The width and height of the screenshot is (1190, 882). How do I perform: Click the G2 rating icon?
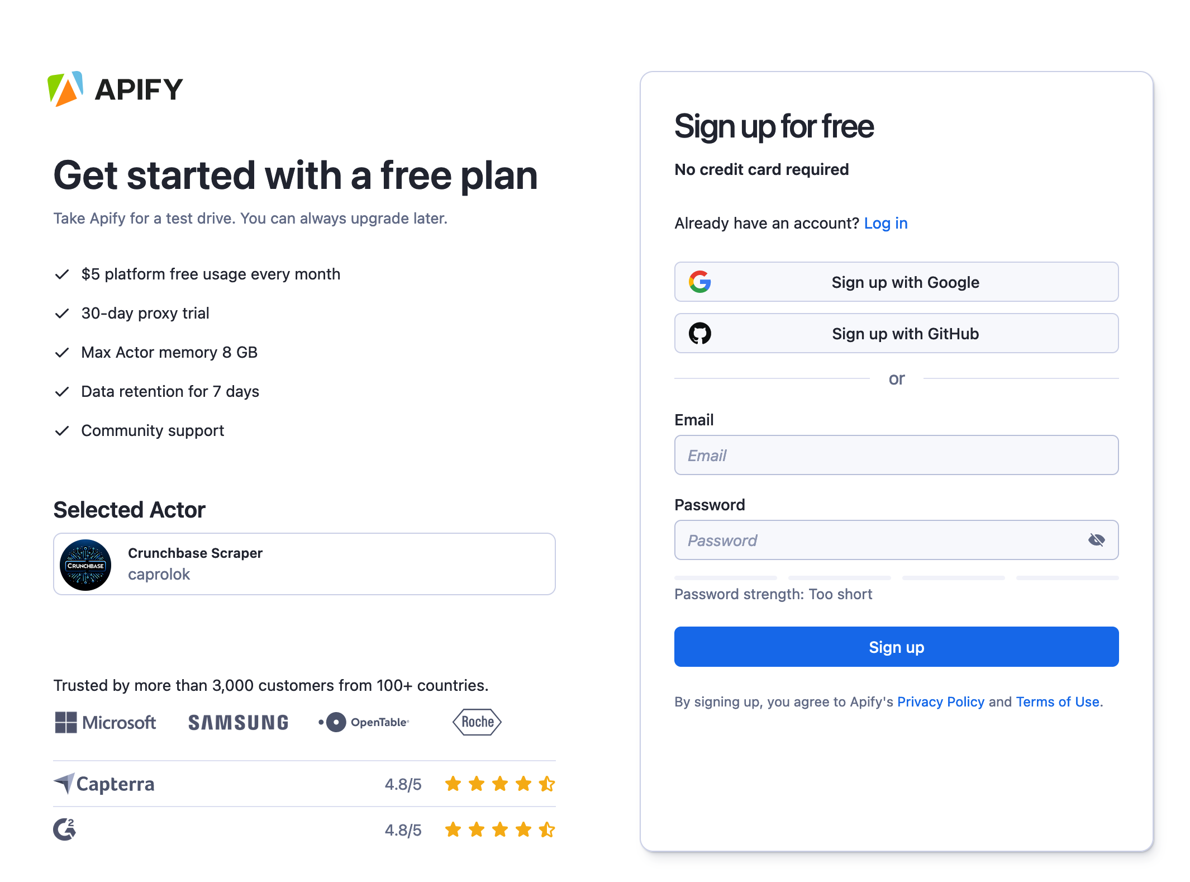coord(64,830)
